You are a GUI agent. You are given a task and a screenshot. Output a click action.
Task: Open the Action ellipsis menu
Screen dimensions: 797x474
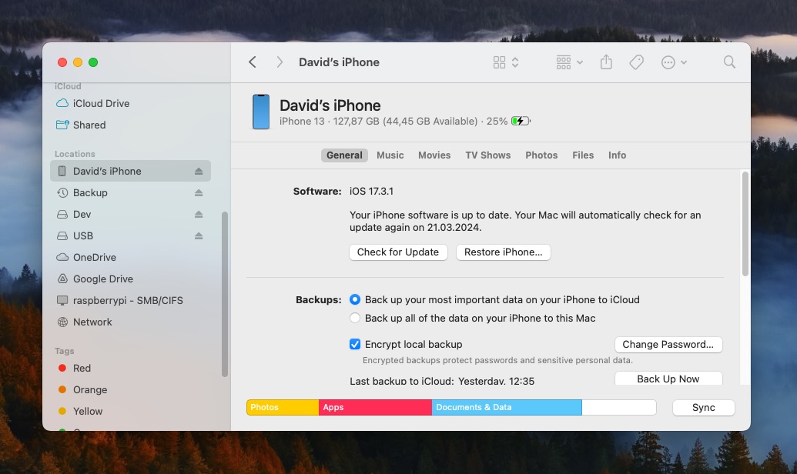(x=674, y=62)
